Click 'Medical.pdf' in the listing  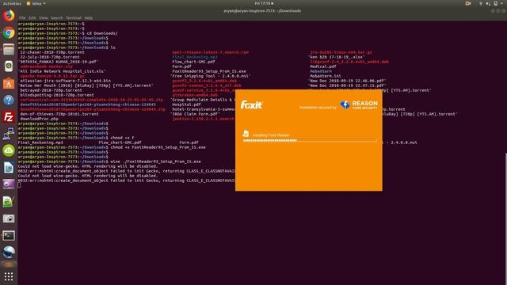click(323, 66)
